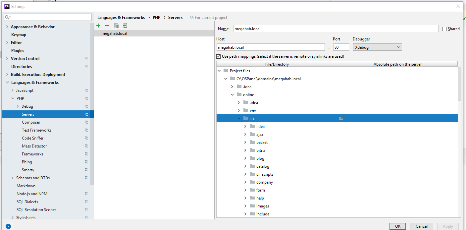Image resolution: width=466 pixels, height=230 pixels.
Task: Uncheck the Use path mappings checkbox
Action: click(x=219, y=56)
